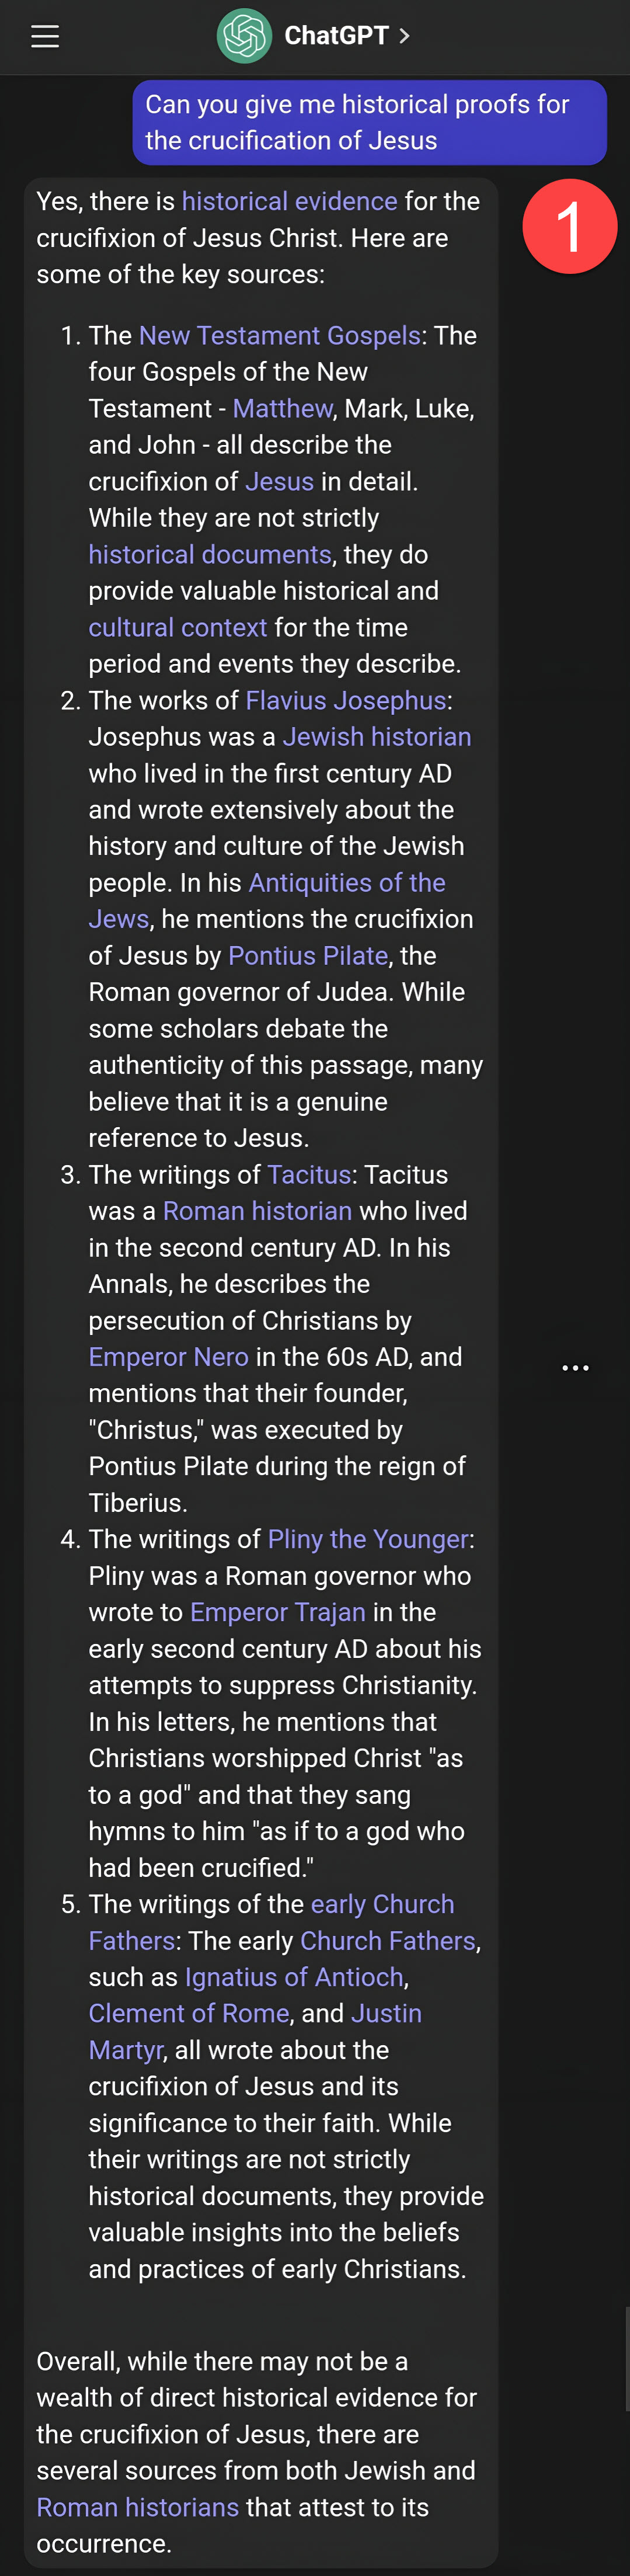This screenshot has width=630, height=2576.
Task: Follow the "Tacitus" link
Action: coord(309,1174)
